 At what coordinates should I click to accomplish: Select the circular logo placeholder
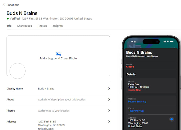18,71
